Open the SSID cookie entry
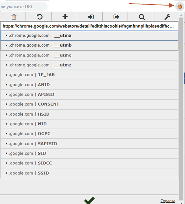Image resolution: width=185 pixels, height=204 pixels. pos(89,173)
